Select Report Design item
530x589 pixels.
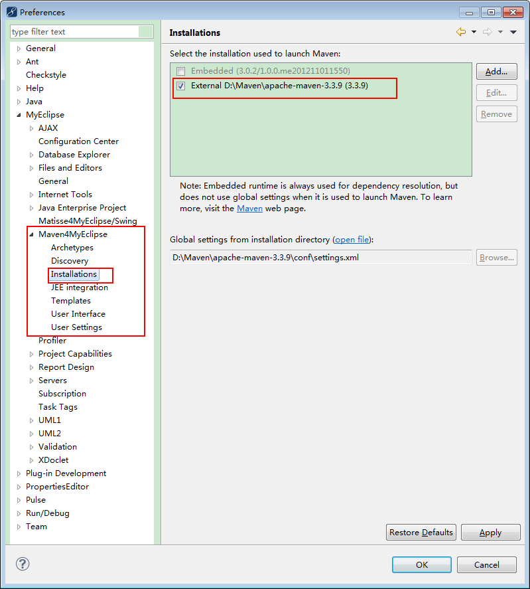point(66,367)
